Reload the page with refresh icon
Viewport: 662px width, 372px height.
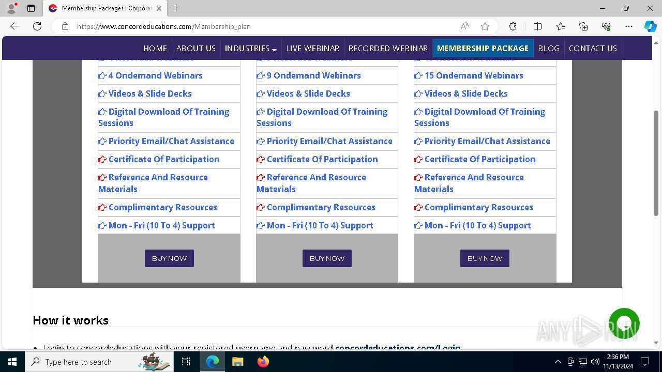coord(37,26)
